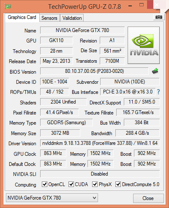Click the Bus Interface field PCI-E 3.0
The image size is (169, 208).
128,92
